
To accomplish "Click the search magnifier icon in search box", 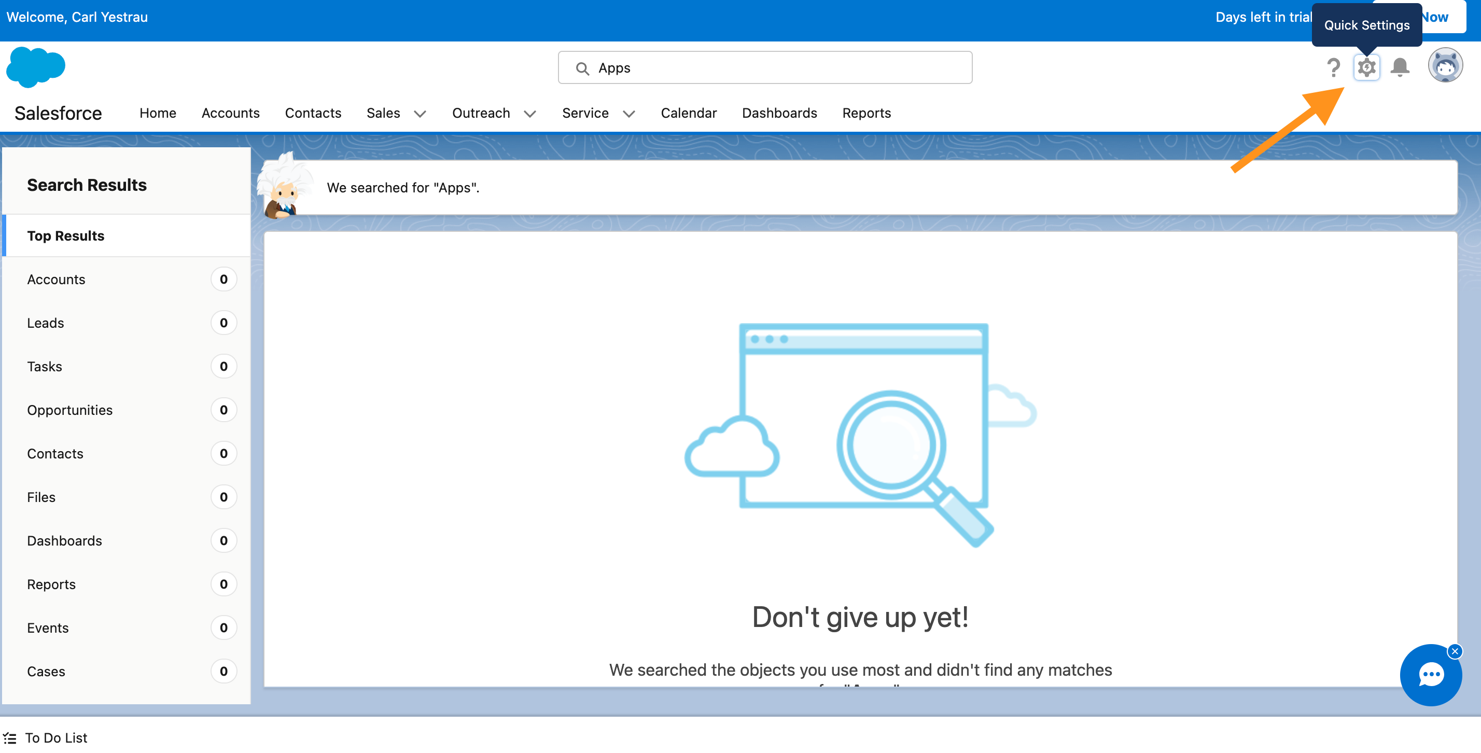I will 582,68.
